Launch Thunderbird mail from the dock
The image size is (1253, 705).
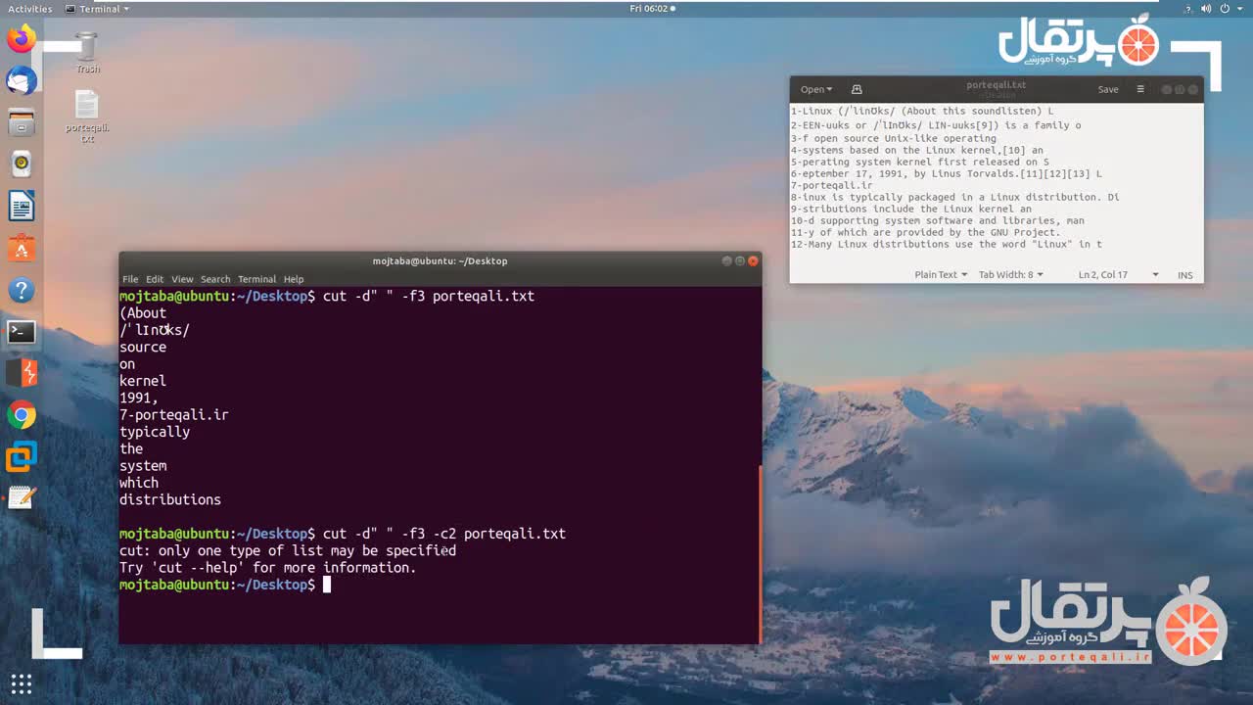tap(21, 81)
